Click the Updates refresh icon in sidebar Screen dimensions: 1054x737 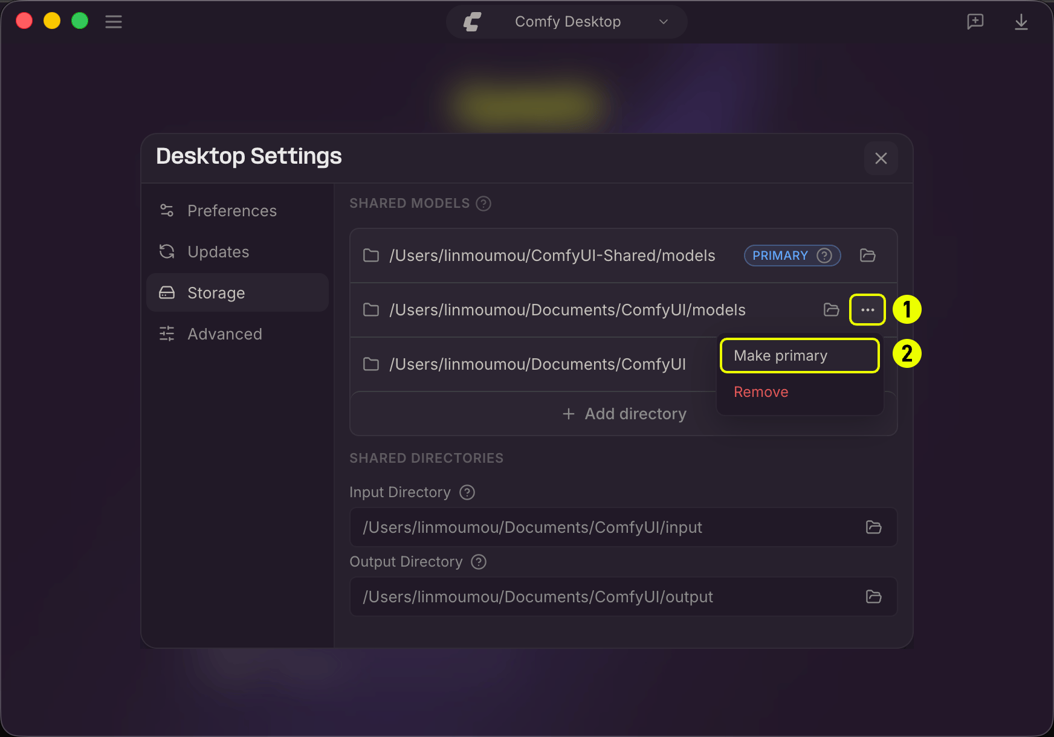167,252
